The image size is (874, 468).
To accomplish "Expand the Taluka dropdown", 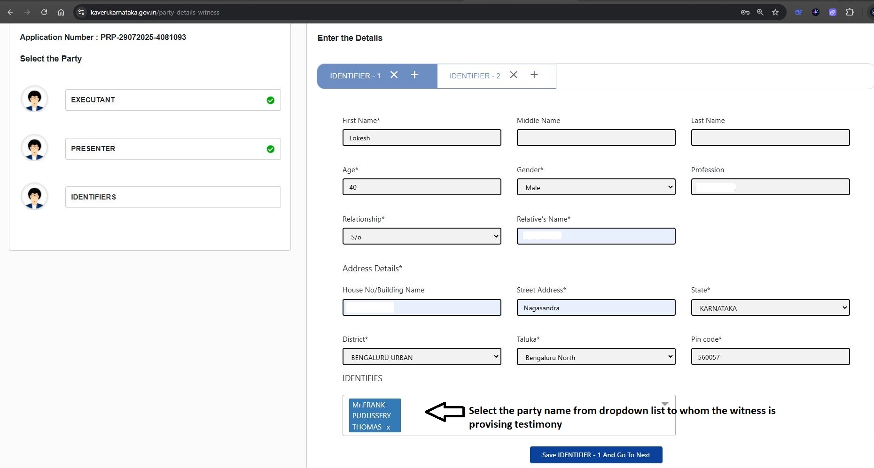I will (596, 357).
